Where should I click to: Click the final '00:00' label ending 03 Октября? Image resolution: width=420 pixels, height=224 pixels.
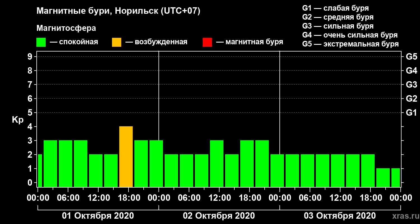pyautogui.click(x=400, y=198)
